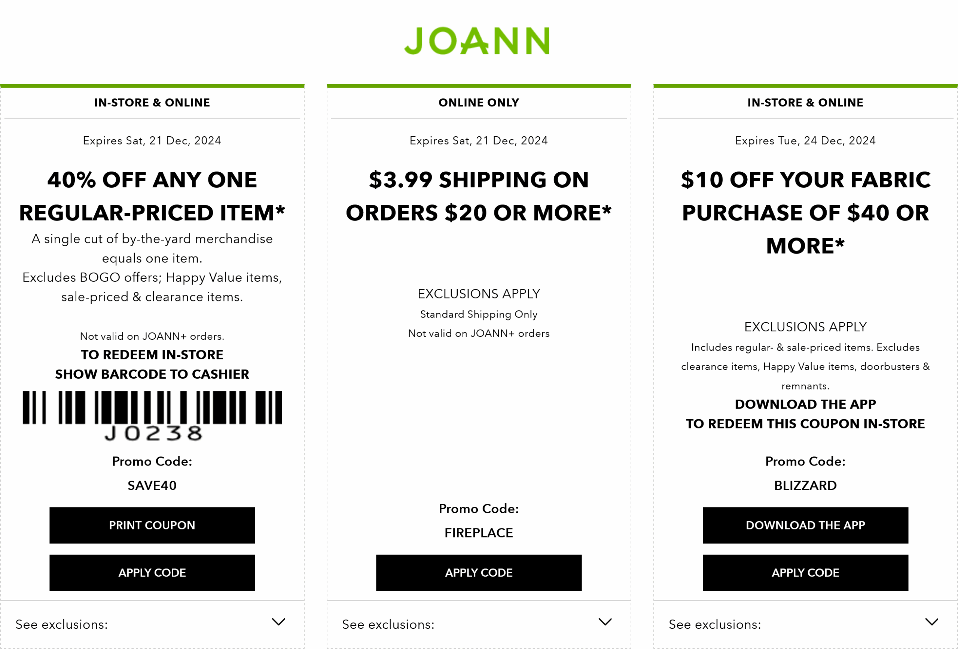Expand exclusions for the 40% off coupon
Image resolution: width=958 pixels, height=649 pixels.
click(62, 624)
